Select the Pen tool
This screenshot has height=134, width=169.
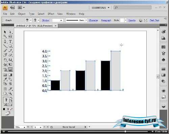pyautogui.click(x=5, y=42)
